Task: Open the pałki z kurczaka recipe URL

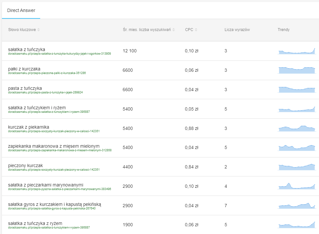Action: click(x=47, y=73)
